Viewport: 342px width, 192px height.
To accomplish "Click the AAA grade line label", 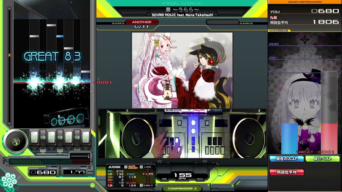I will coord(274,44).
